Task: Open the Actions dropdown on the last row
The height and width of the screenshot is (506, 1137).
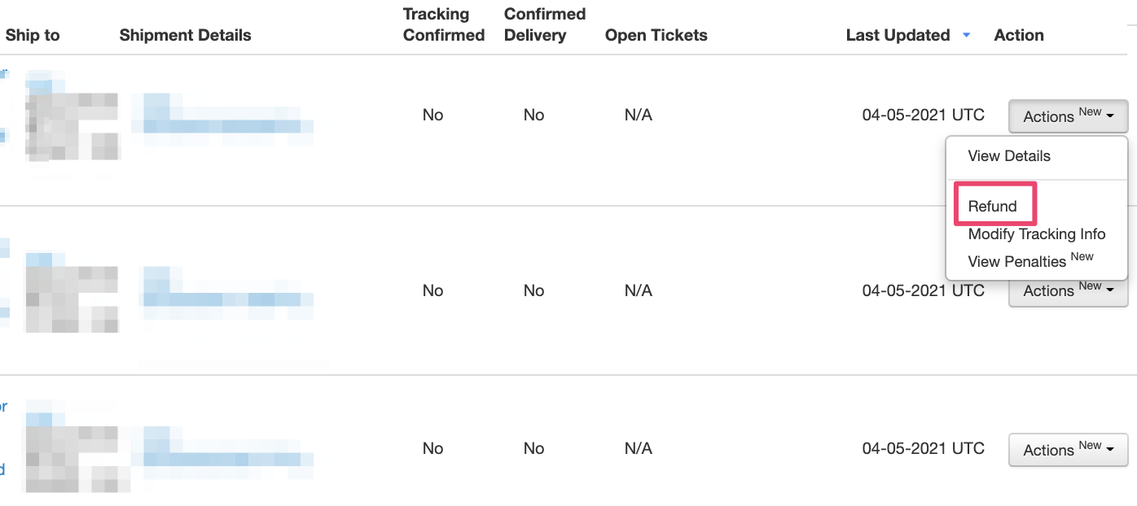Action: tap(1068, 449)
